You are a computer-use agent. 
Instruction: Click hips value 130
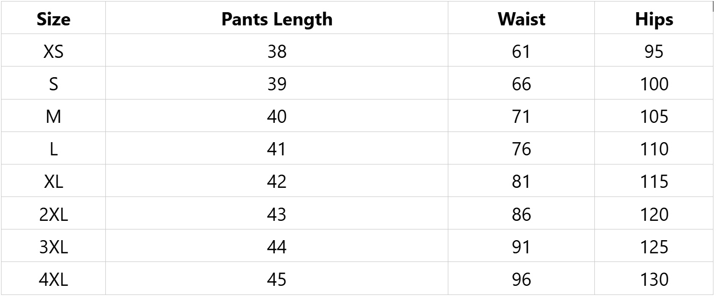pos(654,279)
